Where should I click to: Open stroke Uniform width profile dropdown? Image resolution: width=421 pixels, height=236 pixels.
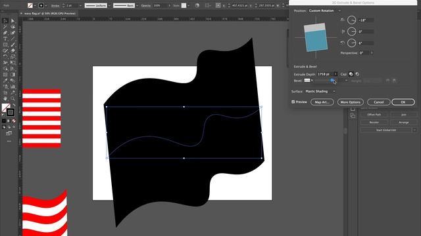[109, 5]
